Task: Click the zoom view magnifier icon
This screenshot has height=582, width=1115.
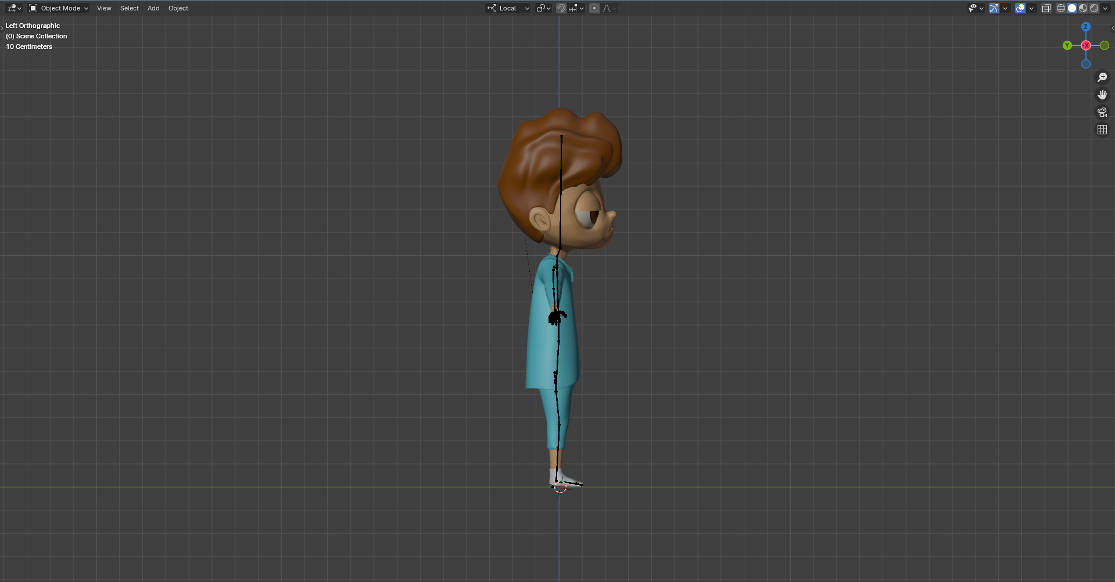Action: point(1102,77)
